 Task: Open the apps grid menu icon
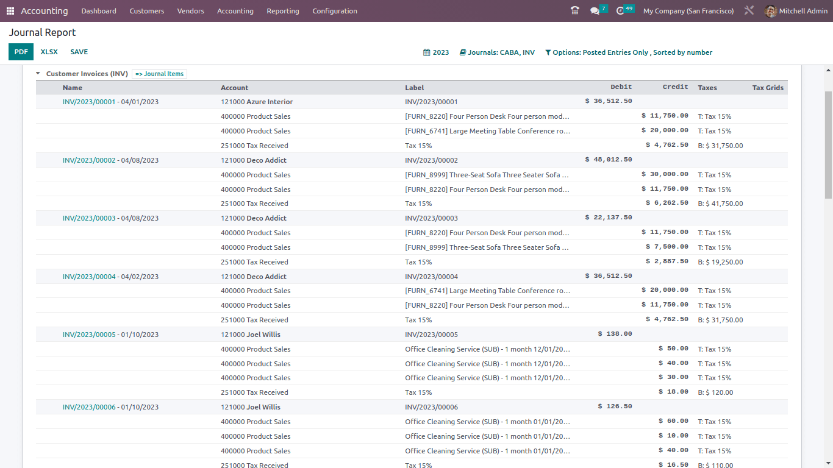10,11
